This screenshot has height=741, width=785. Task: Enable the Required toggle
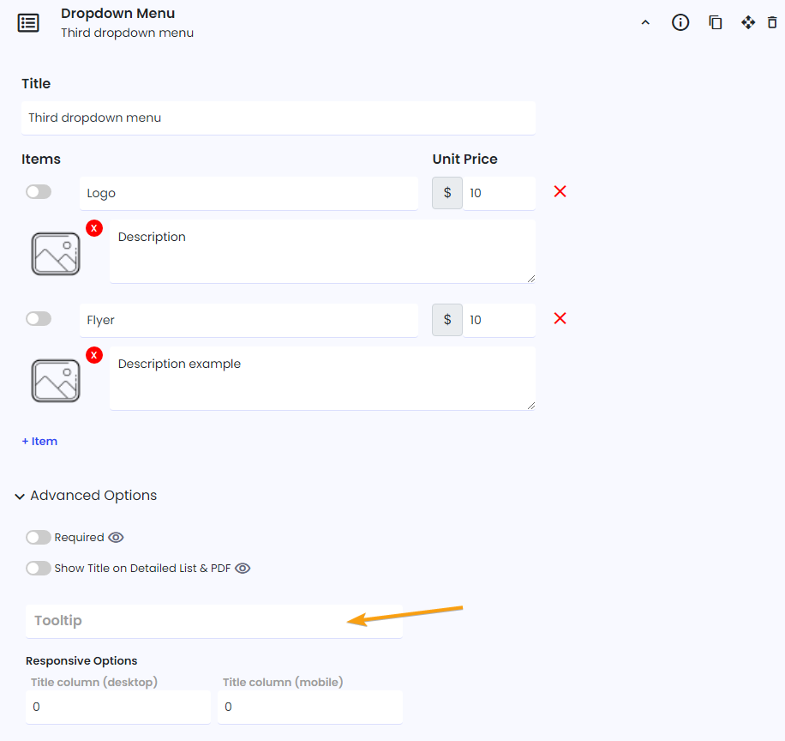pyautogui.click(x=39, y=537)
